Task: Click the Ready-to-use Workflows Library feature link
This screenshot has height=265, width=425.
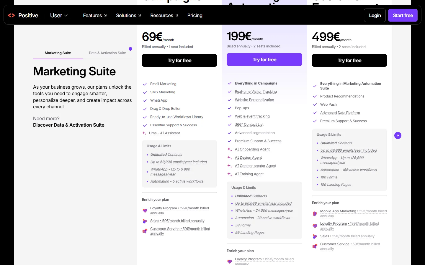Action: [x=177, y=117]
